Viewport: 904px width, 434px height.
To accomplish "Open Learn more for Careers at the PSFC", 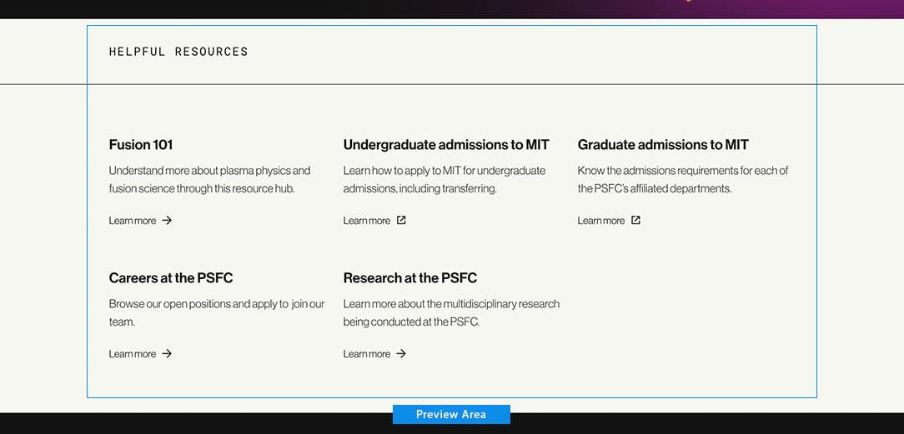I will click(140, 354).
